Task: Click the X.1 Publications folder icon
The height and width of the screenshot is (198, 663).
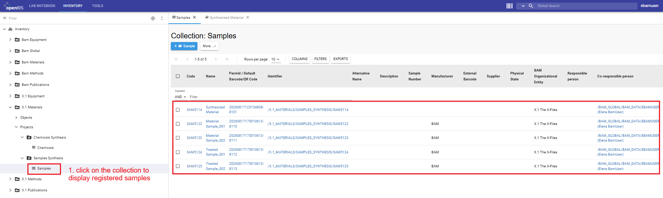Action: pyautogui.click(x=17, y=190)
